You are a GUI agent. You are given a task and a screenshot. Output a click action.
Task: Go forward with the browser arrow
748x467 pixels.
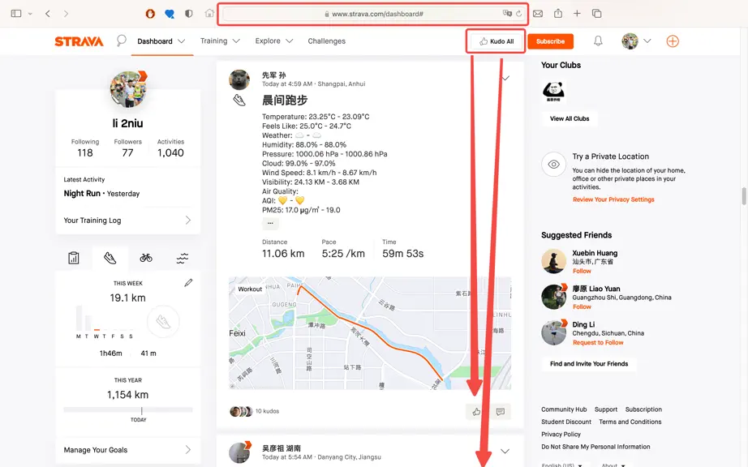click(x=66, y=13)
